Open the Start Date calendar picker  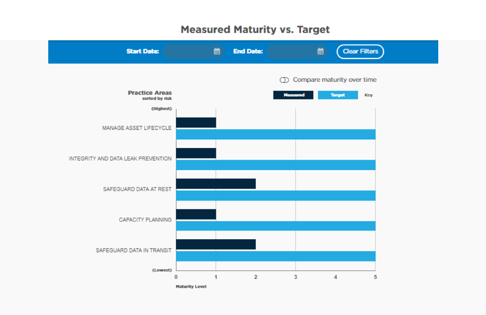tap(218, 51)
